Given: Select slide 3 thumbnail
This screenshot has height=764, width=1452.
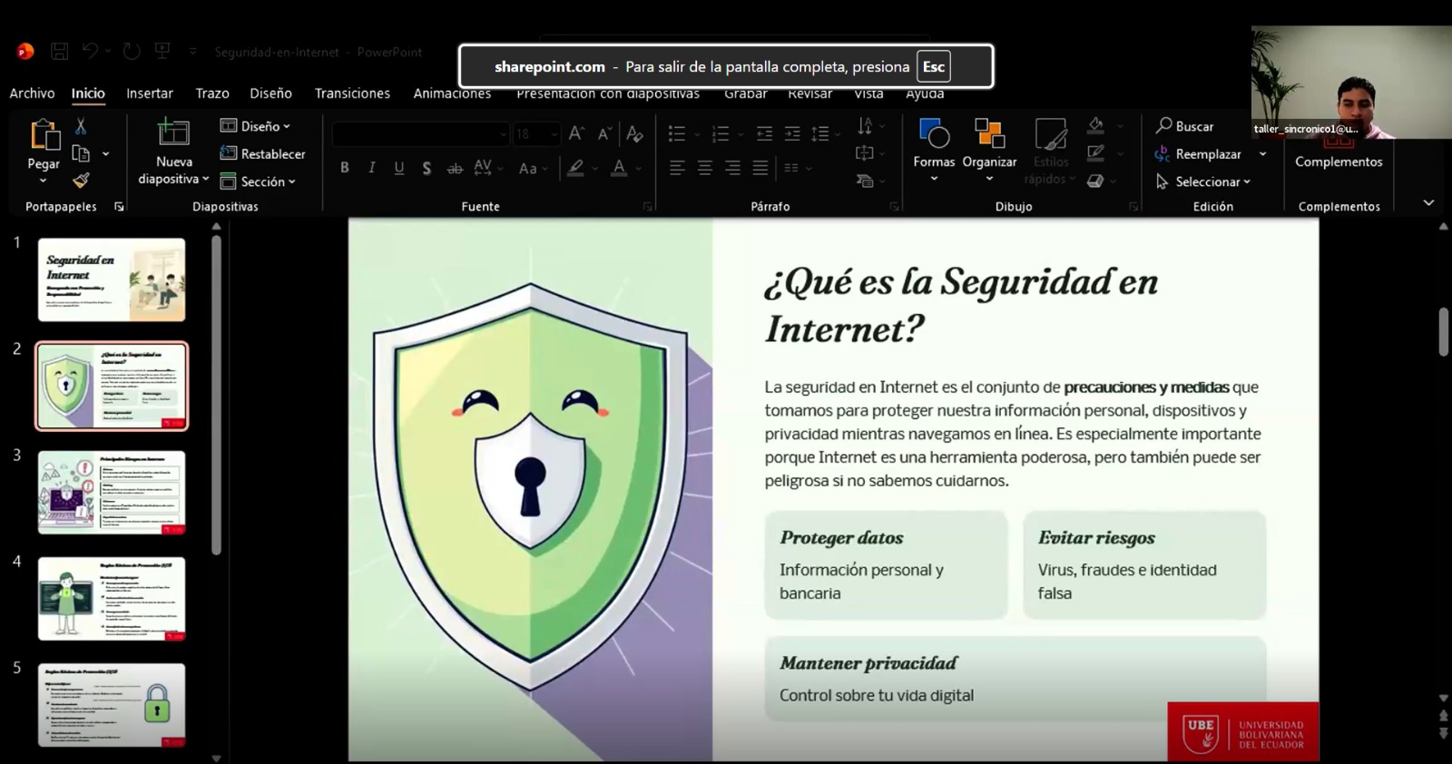Looking at the screenshot, I should point(112,493).
